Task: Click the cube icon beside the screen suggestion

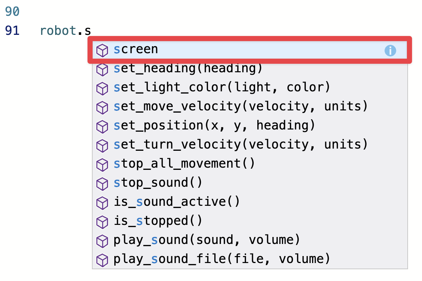Action: [102, 50]
